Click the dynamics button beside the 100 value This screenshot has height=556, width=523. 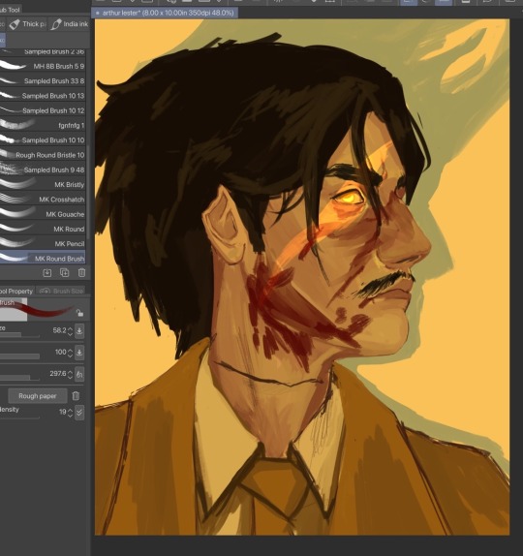click(79, 353)
